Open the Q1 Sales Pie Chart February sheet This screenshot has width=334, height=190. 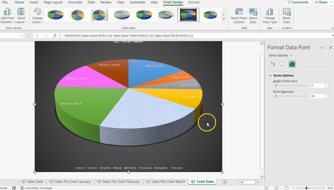[118, 181]
